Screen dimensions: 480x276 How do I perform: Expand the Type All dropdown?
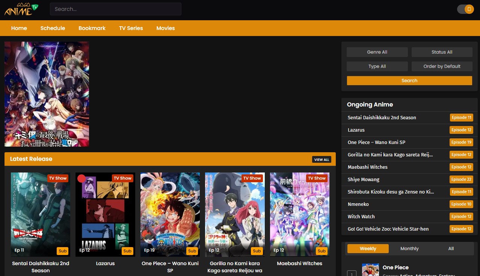pos(377,66)
